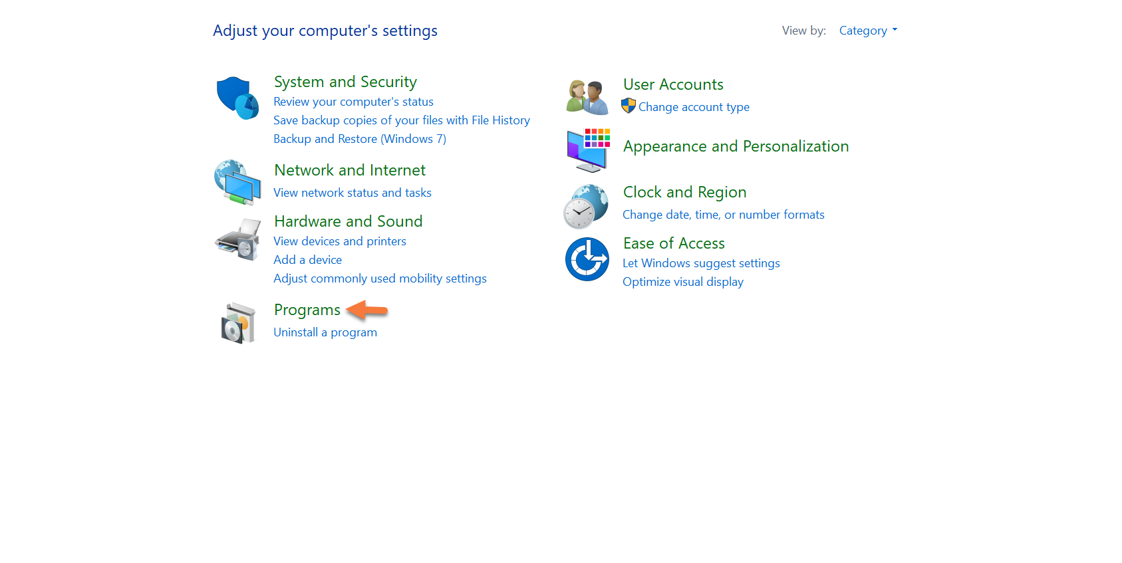Open Backup and Restore (Windows 7)
This screenshot has width=1122, height=563.
pyautogui.click(x=360, y=139)
